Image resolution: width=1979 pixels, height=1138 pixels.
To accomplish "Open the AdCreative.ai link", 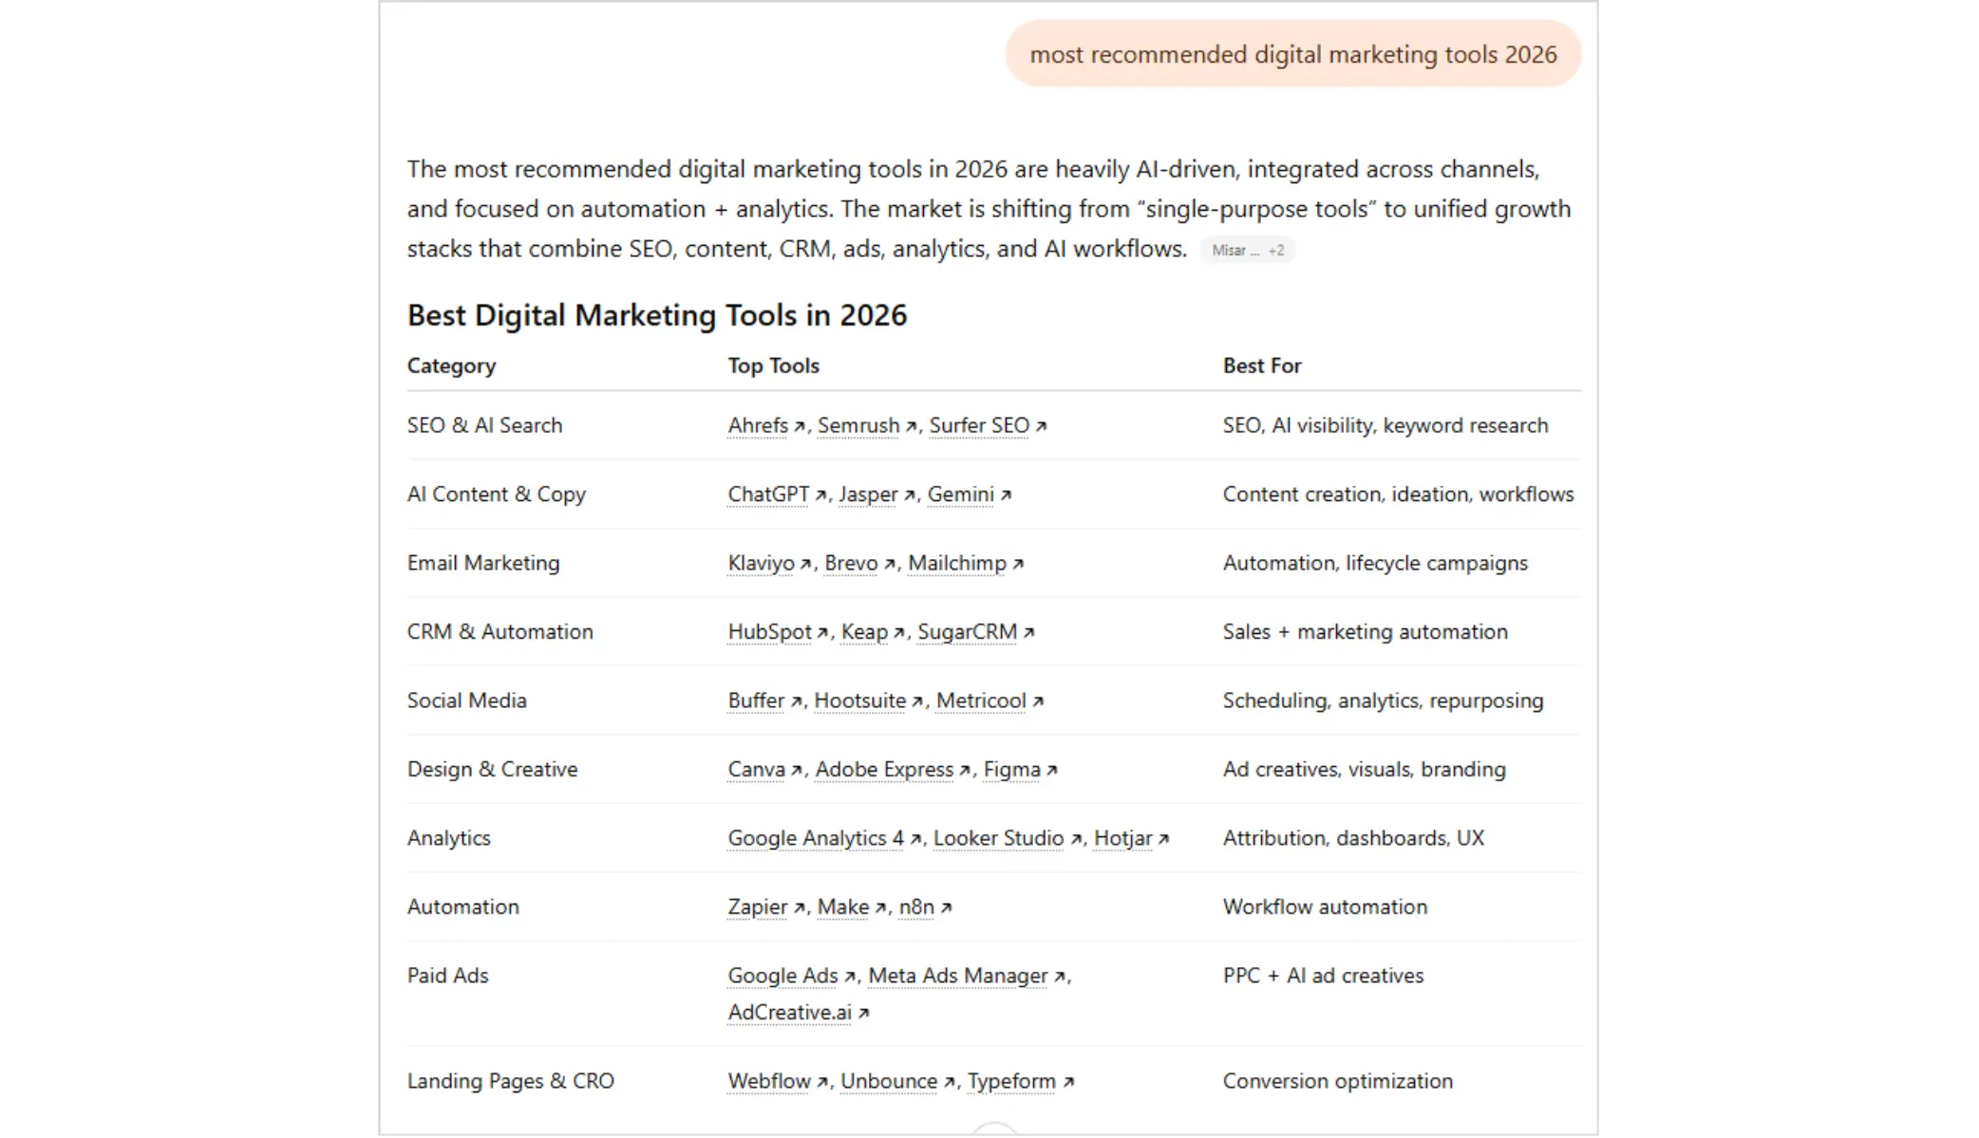I will pos(798,1013).
